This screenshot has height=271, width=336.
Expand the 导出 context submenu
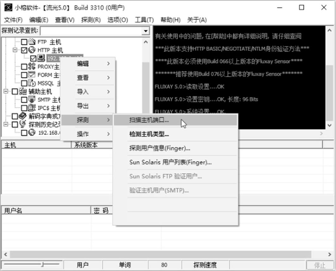(x=88, y=106)
